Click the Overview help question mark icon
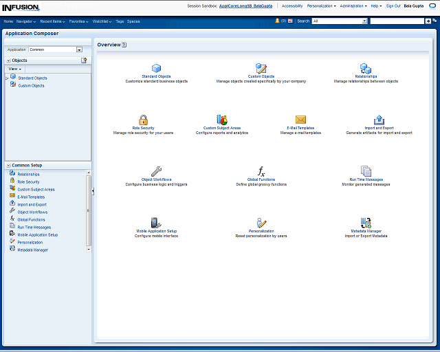The width and height of the screenshot is (440, 352). pyautogui.click(x=124, y=45)
